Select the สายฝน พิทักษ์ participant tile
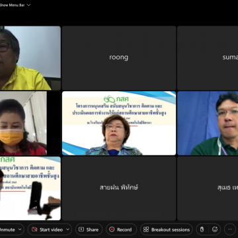The height and width of the screenshot is (238, 238). click(119, 188)
